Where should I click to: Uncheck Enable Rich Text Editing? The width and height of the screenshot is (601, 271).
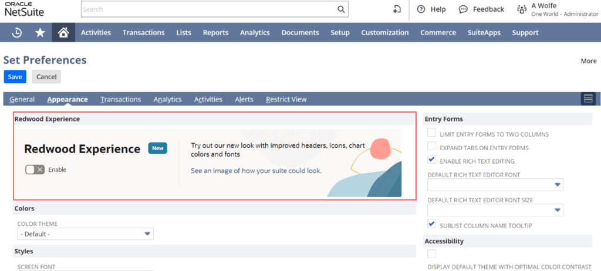click(431, 160)
